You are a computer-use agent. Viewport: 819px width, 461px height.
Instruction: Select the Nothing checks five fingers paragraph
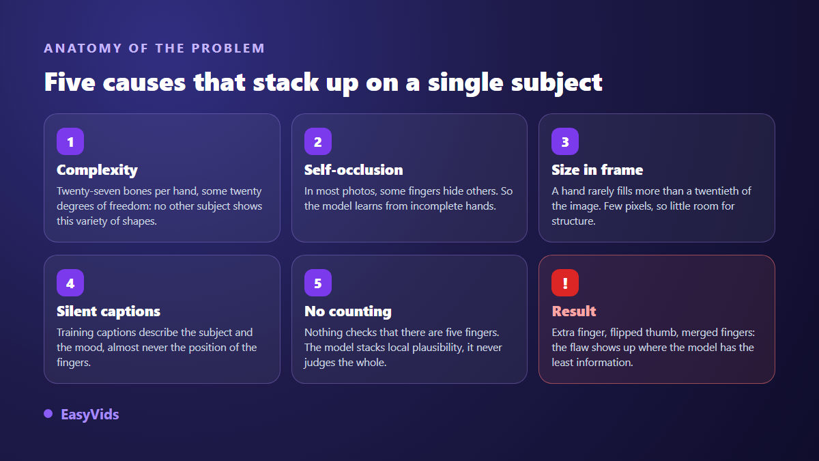pyautogui.click(x=403, y=348)
